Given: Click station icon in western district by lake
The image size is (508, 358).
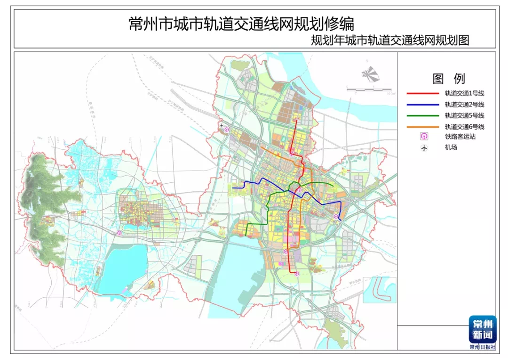Looking at the screenshot, I should tap(119, 232).
